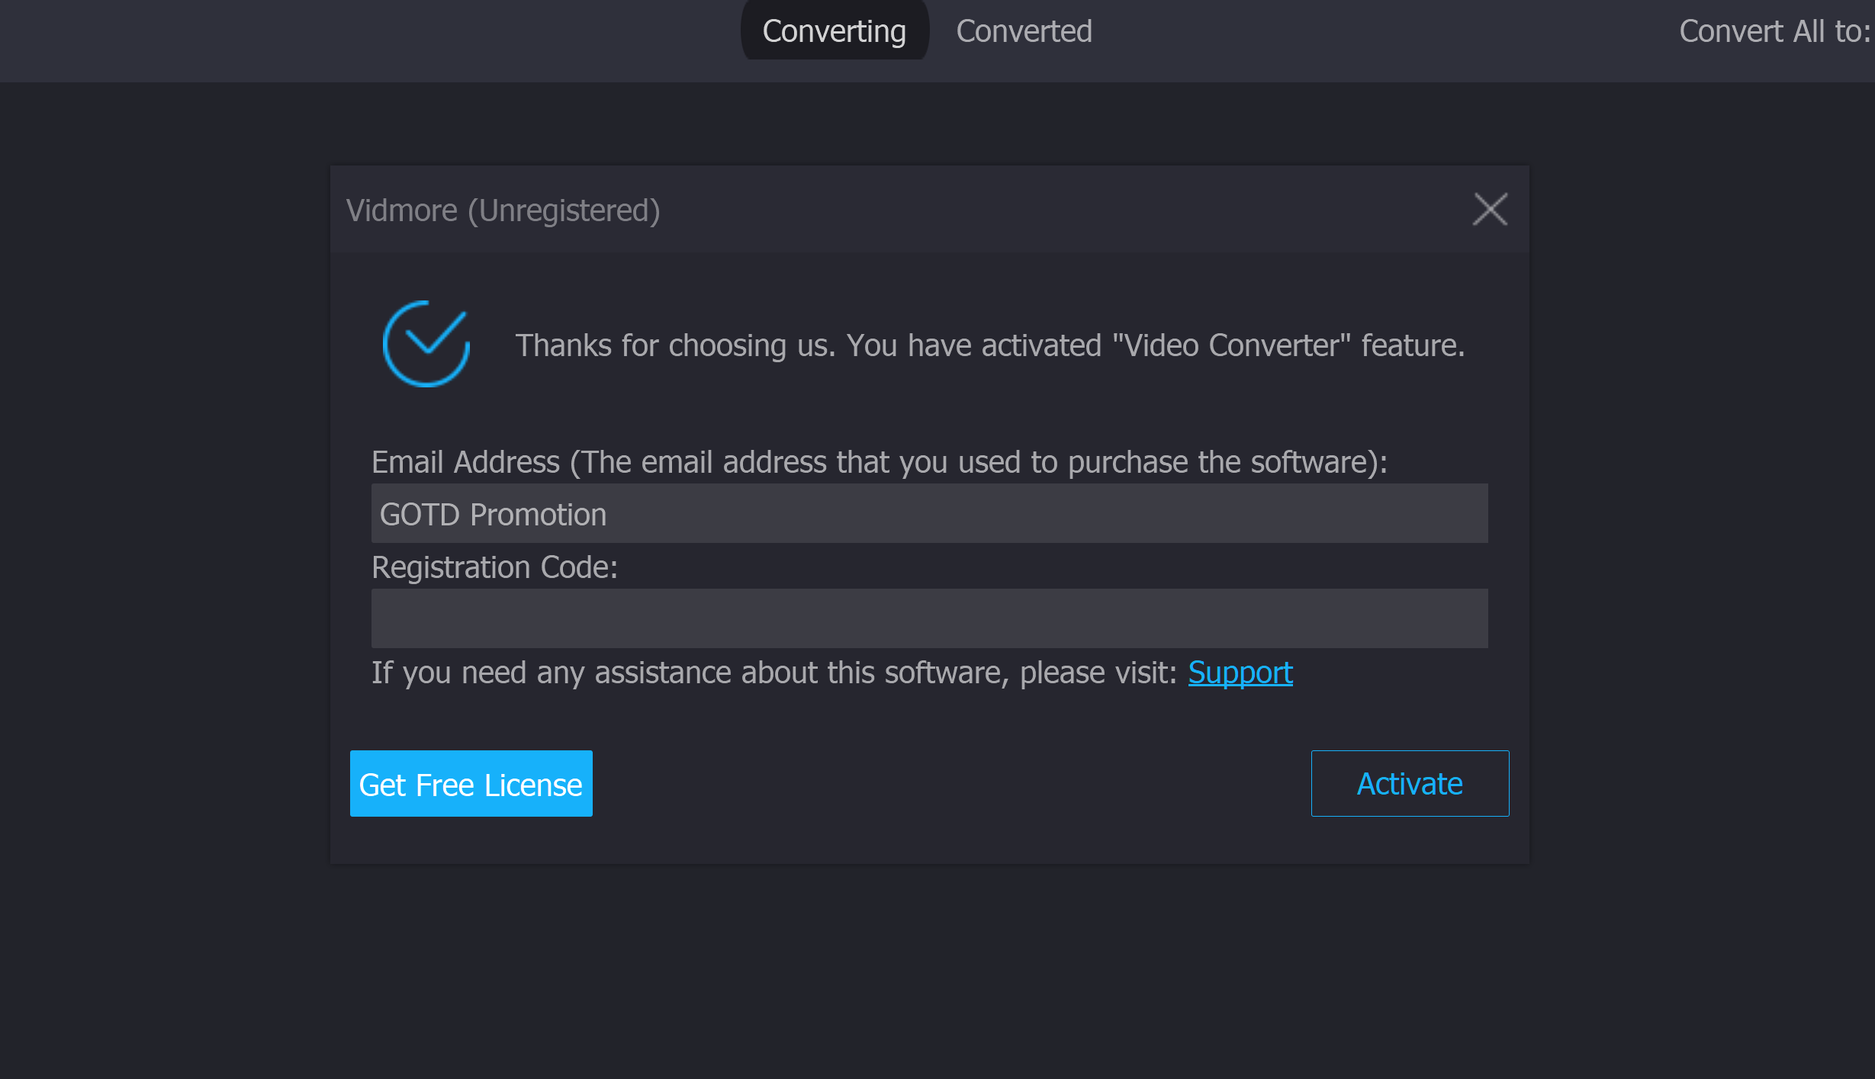The image size is (1875, 1079).
Task: Click the Activate button
Action: coord(1410,783)
